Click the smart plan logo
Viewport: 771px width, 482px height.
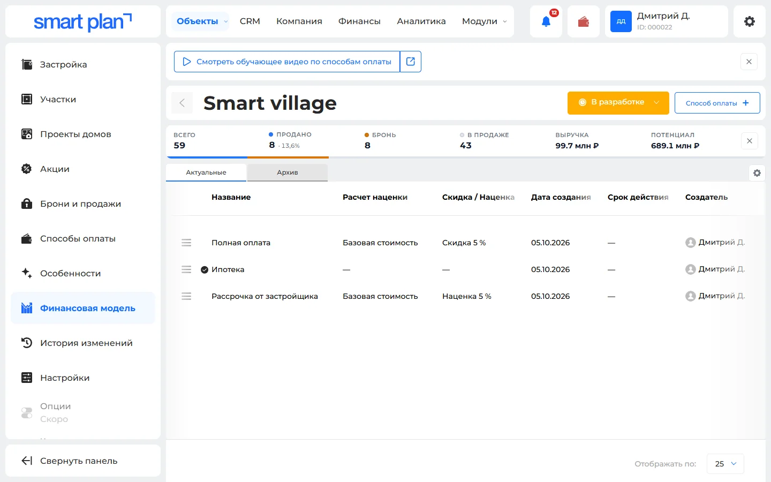(x=83, y=22)
